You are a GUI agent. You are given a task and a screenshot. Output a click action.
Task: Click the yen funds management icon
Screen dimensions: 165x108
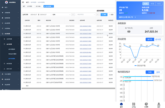(2, 85)
